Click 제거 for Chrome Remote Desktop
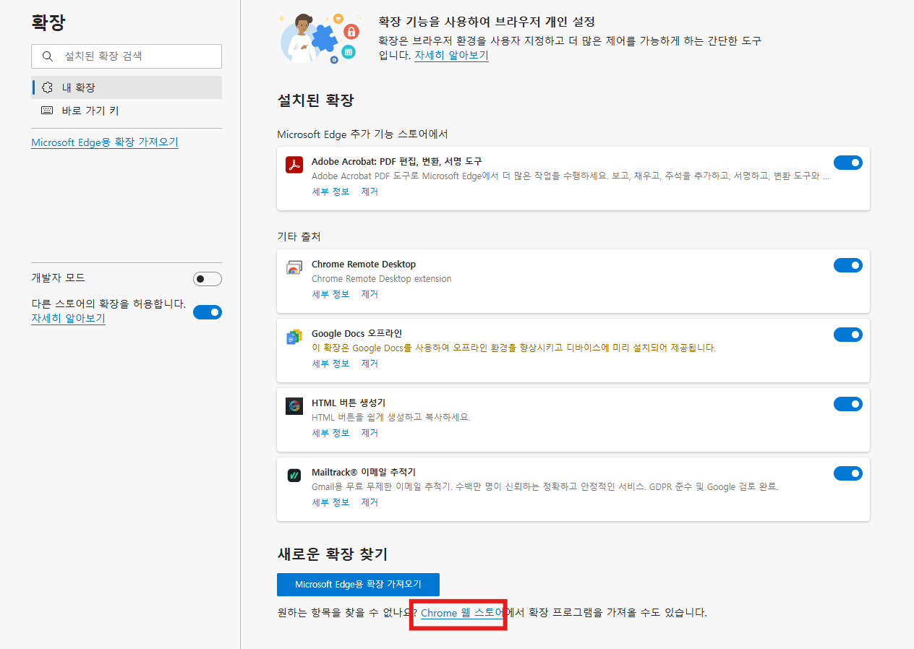 pos(370,294)
